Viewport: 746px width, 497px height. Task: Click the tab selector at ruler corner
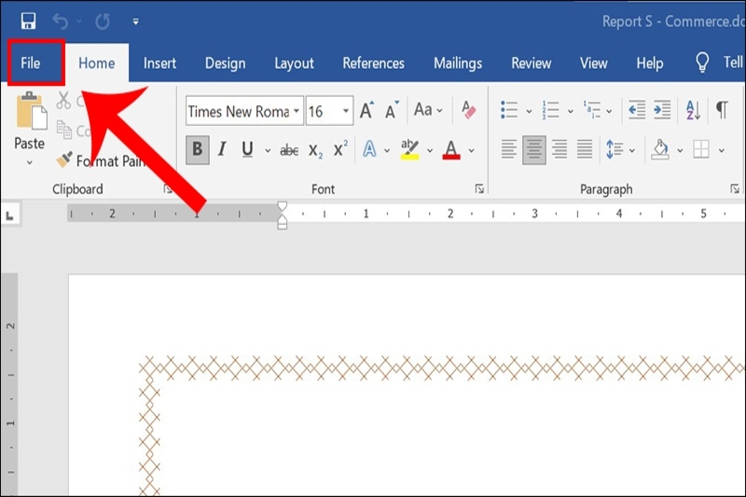point(9,215)
